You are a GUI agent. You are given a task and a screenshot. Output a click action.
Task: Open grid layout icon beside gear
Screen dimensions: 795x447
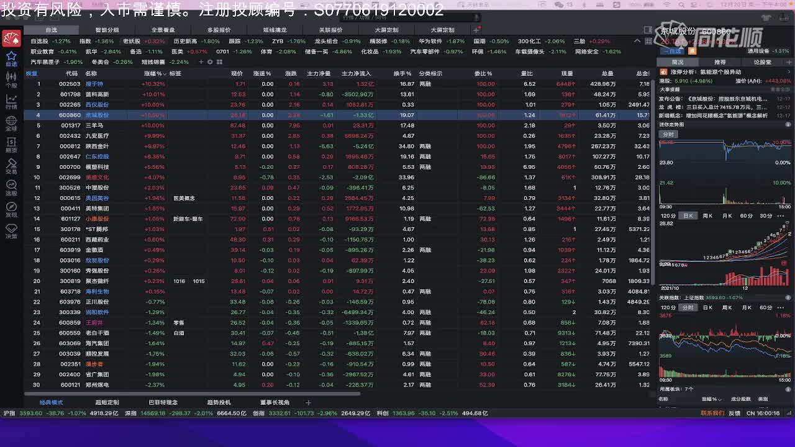click(219, 62)
